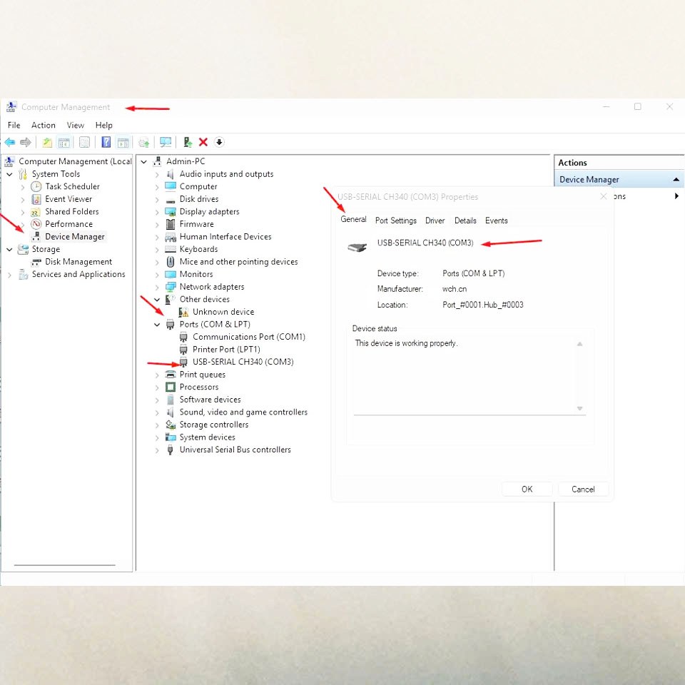Click Scan for hardware changes monitor icon
Viewport: 685px width, 685px height.
(x=166, y=142)
